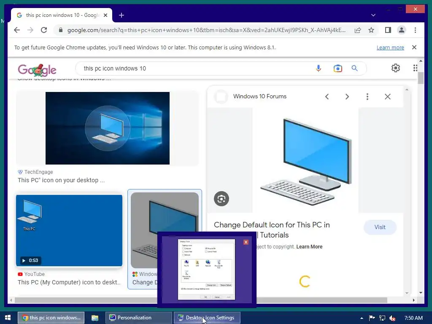Share this page via share icon
Screen dimensions: 432x324
point(358,30)
